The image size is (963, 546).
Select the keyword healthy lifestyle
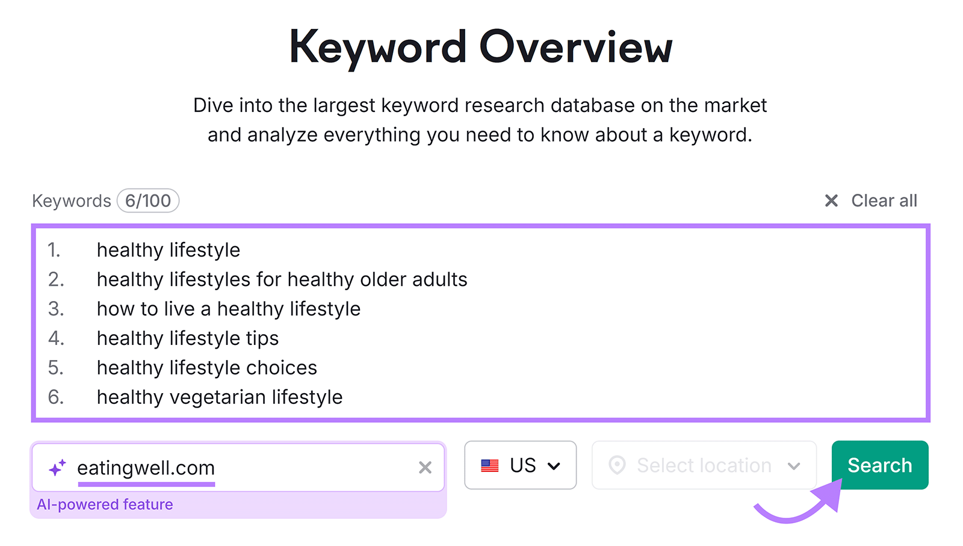point(168,250)
